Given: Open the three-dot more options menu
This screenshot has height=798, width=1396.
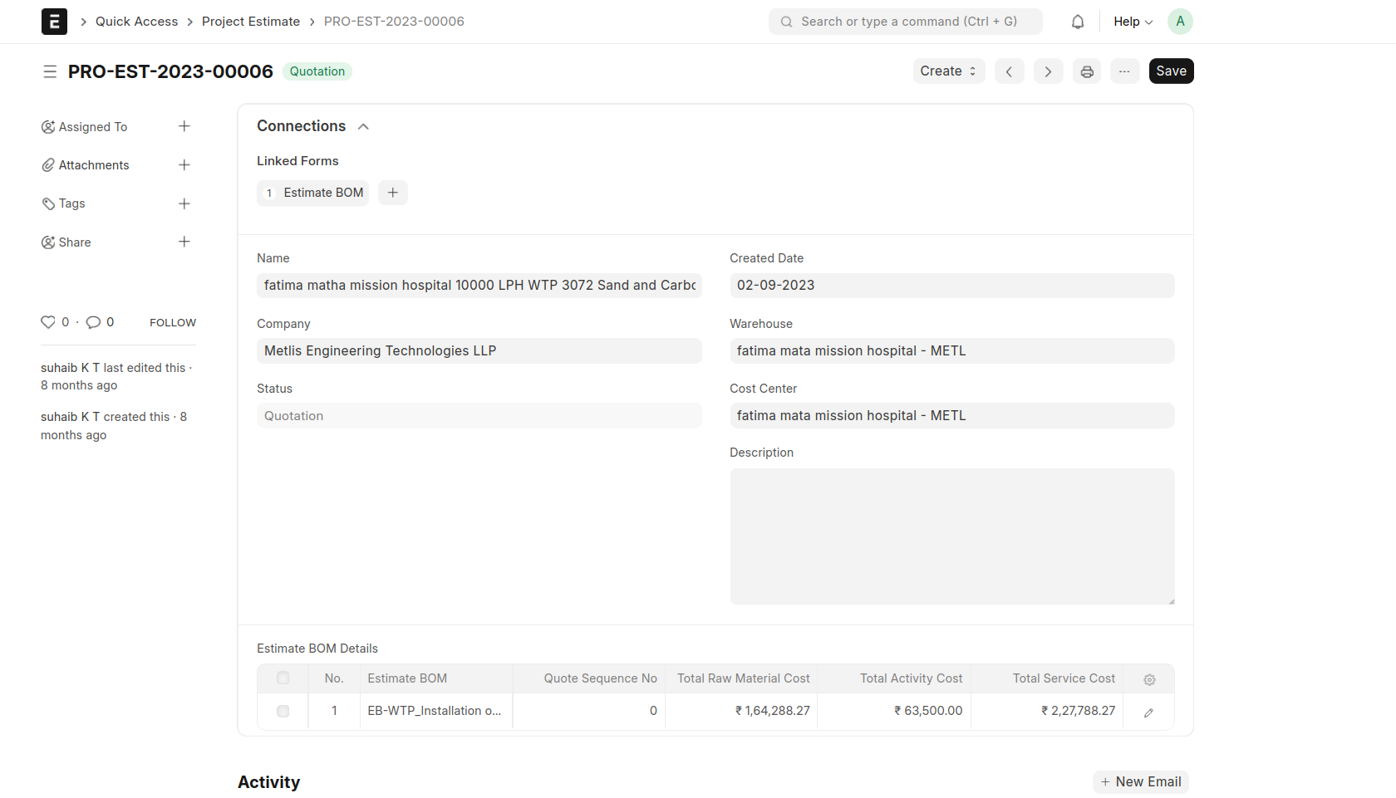Looking at the screenshot, I should 1123,71.
